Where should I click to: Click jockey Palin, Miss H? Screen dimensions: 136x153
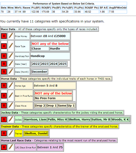pyautogui.click(x=57, y=119)
